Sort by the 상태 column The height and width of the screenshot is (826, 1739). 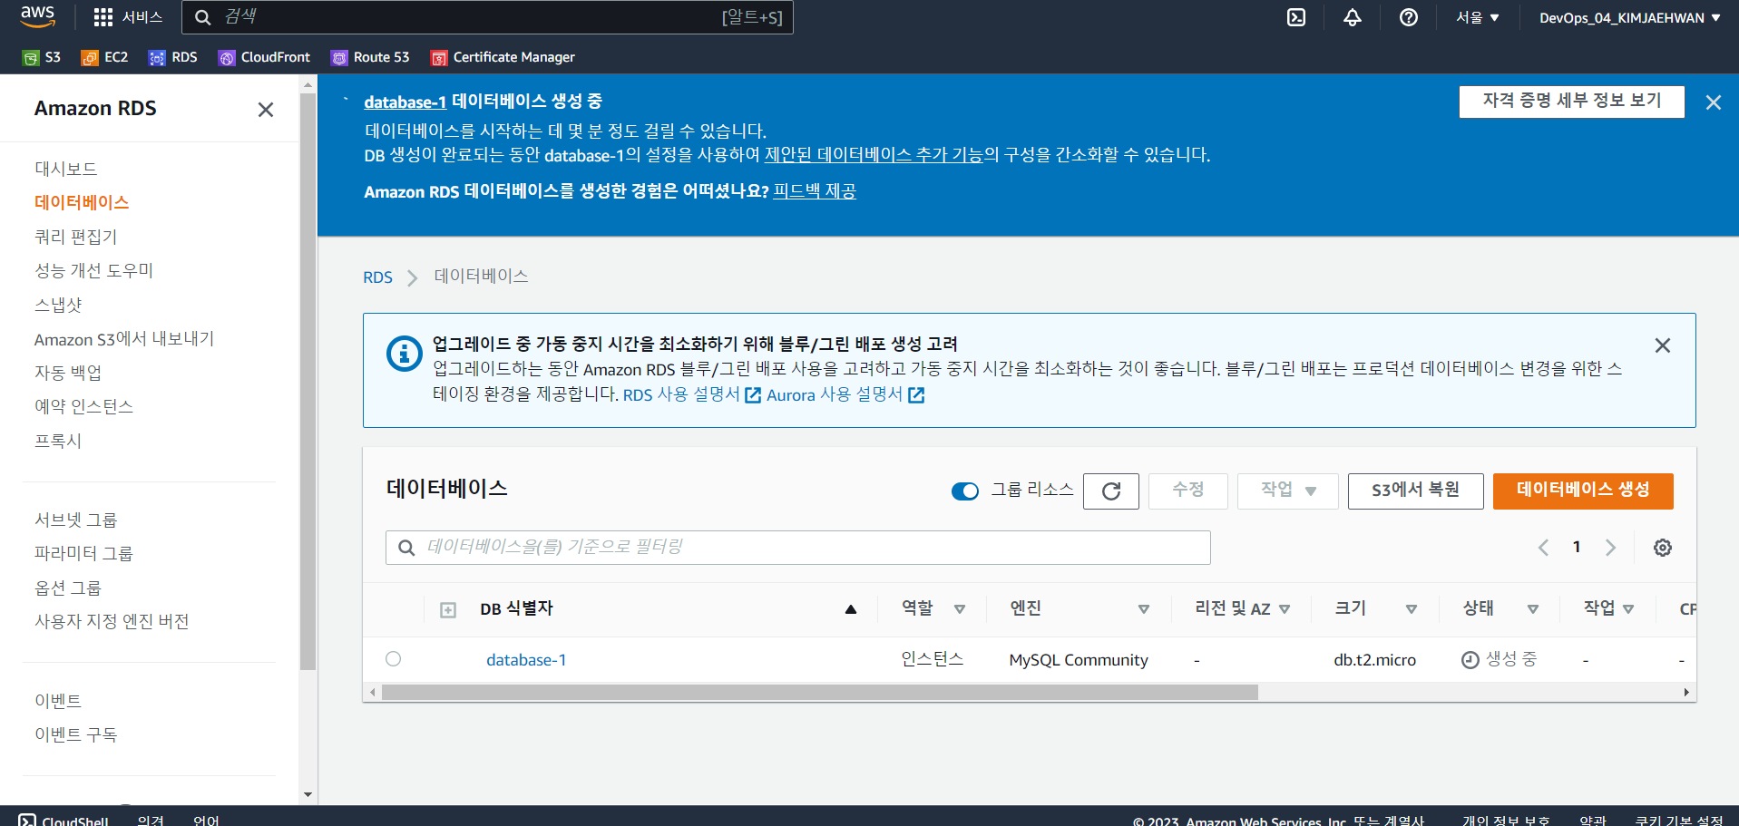(x=1533, y=609)
